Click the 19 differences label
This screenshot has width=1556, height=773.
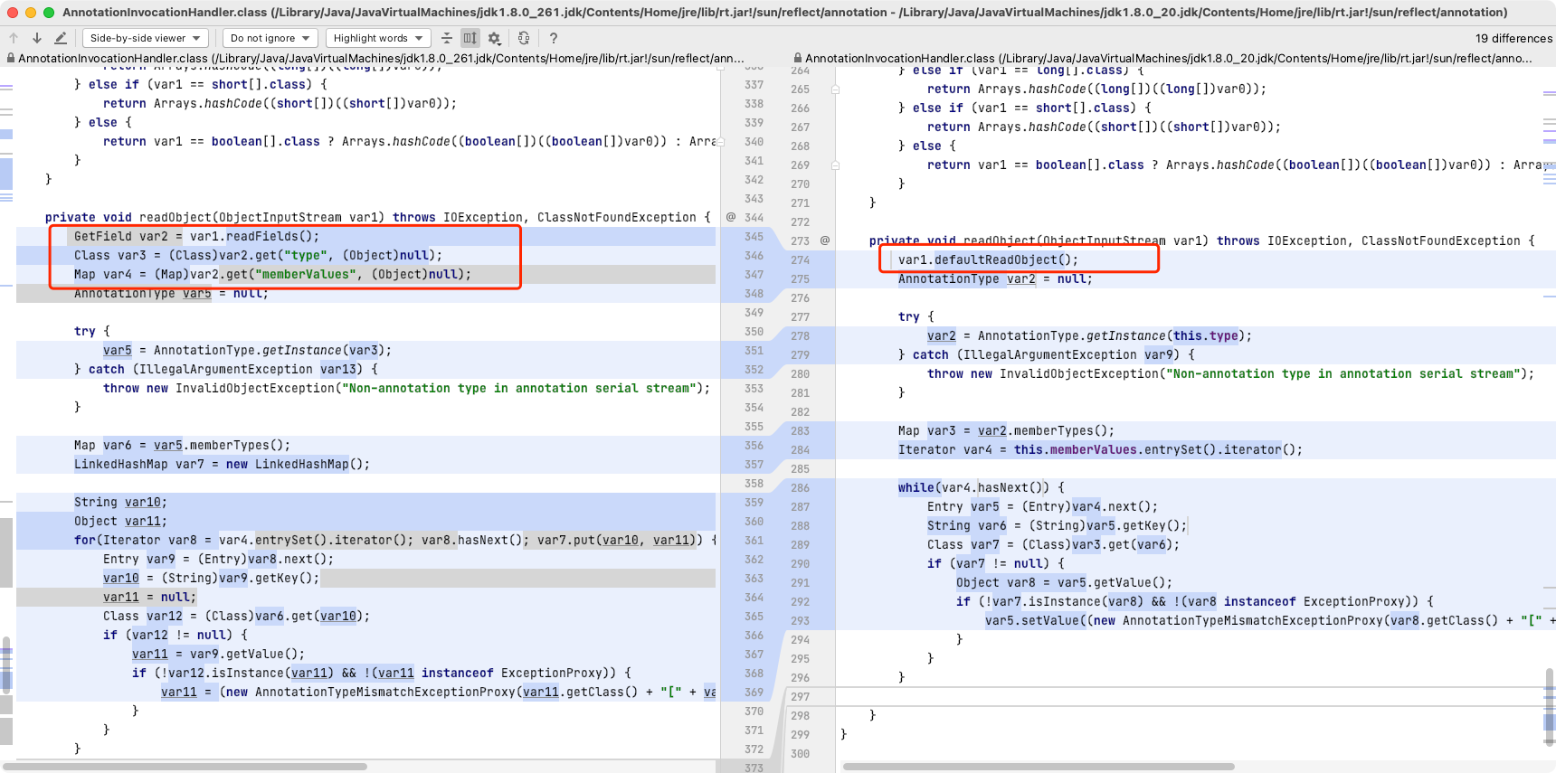click(x=1513, y=38)
